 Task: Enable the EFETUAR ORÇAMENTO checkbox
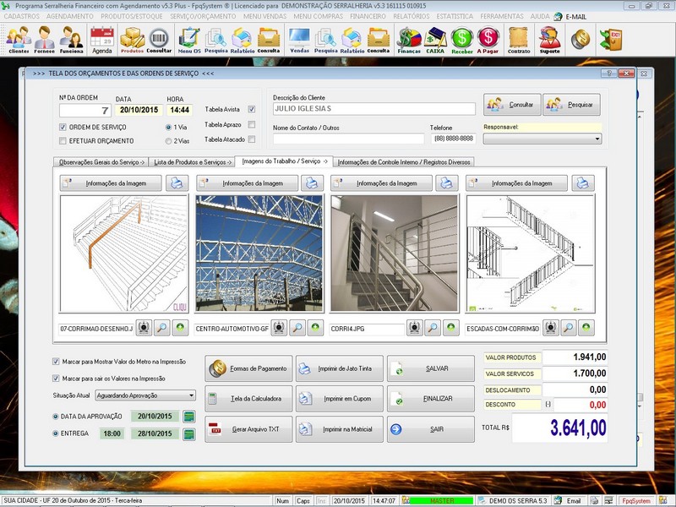click(63, 140)
